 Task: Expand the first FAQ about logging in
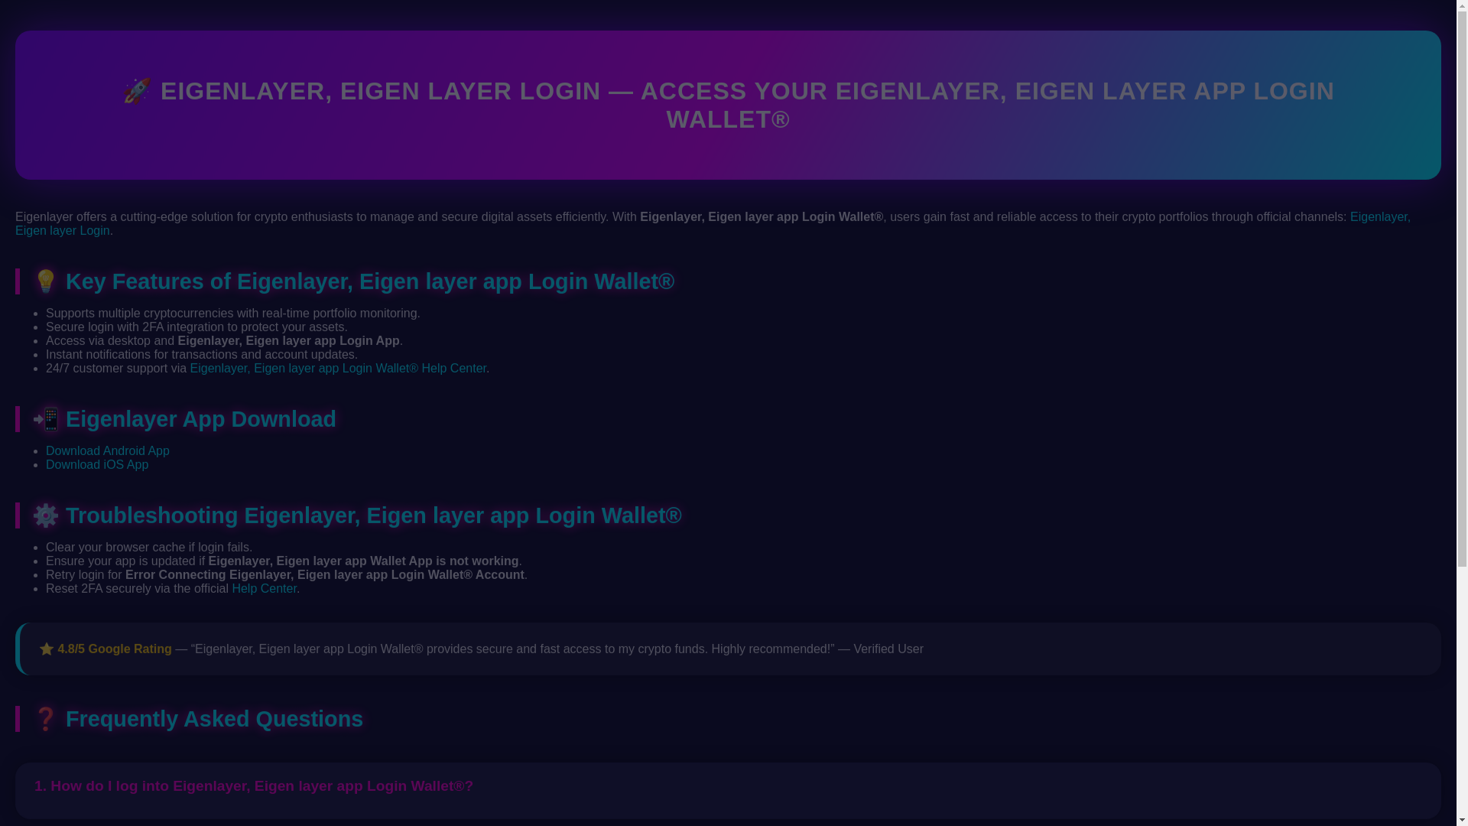click(254, 785)
